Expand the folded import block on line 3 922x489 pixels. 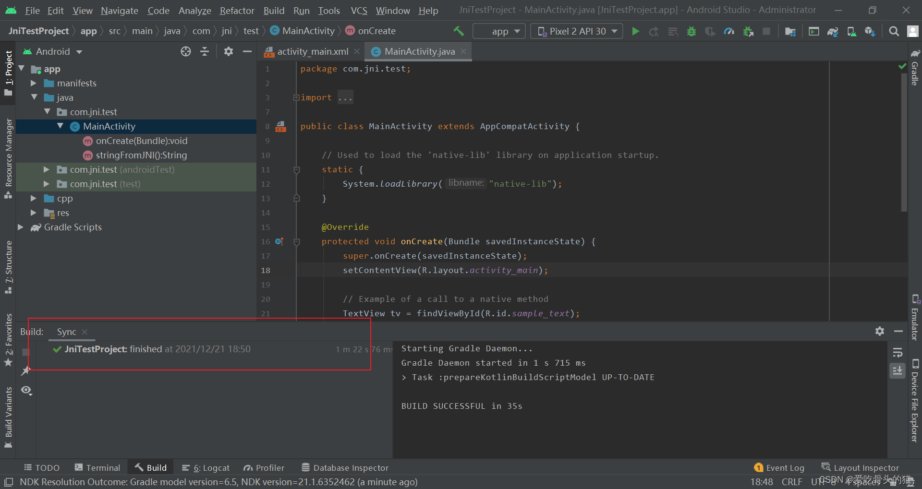[296, 97]
